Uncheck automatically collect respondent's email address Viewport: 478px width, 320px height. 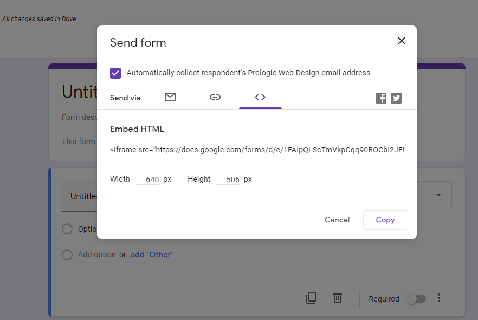(115, 73)
